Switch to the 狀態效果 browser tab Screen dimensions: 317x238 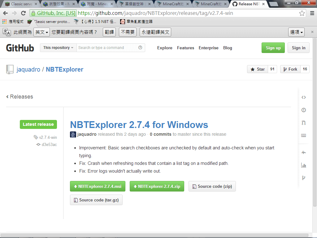(59, 4)
